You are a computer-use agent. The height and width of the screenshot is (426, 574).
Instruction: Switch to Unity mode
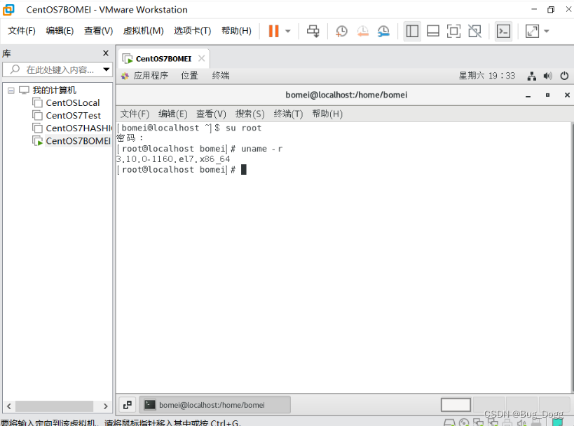[474, 31]
